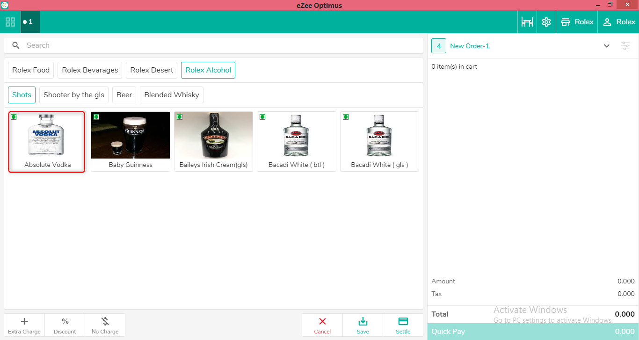Cancel the current order

point(322,326)
